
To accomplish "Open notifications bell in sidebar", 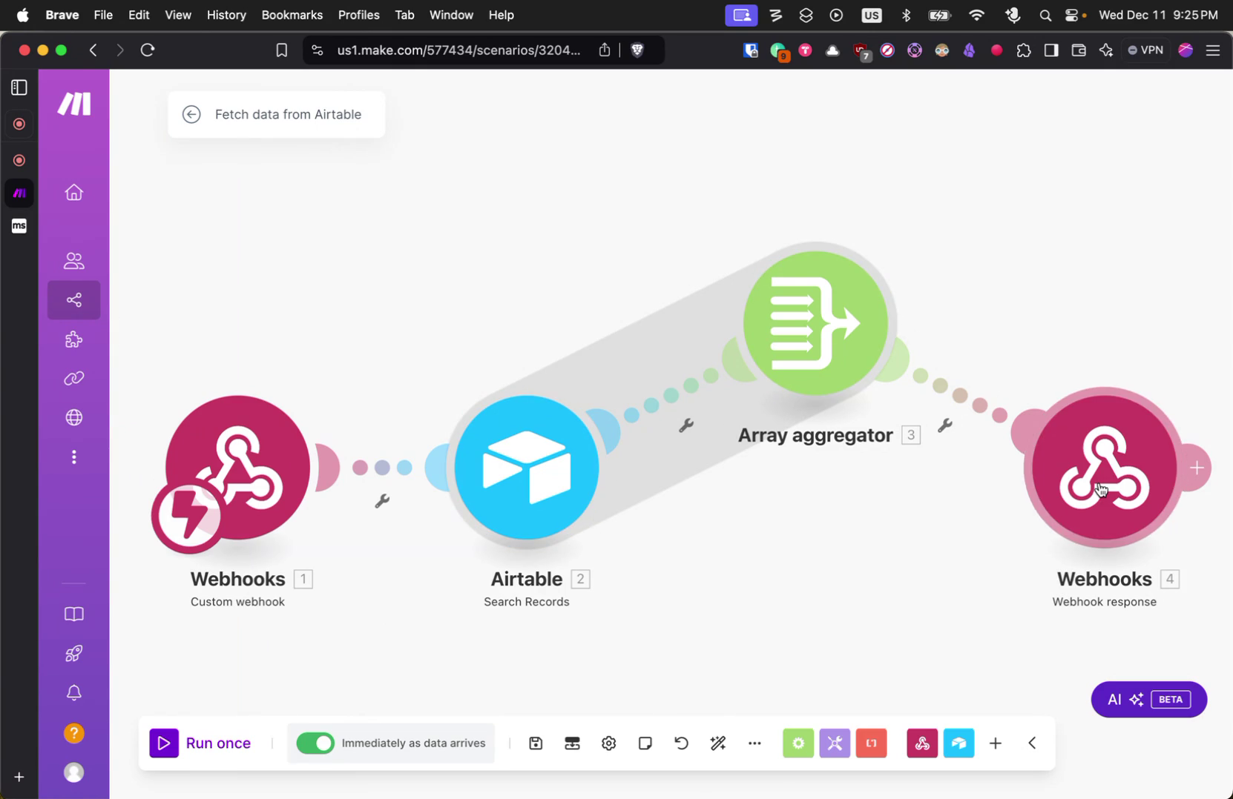I will (73, 692).
